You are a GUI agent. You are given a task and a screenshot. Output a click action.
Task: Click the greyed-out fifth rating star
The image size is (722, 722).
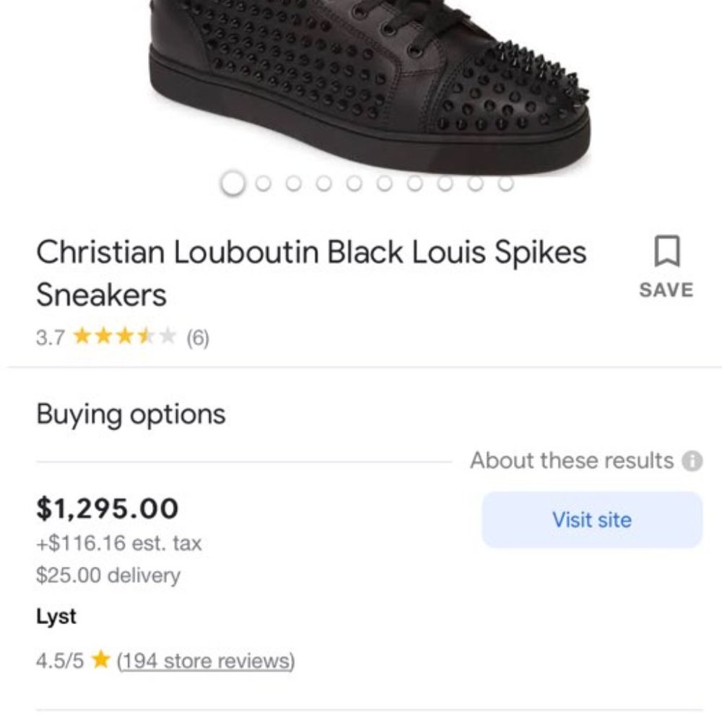[x=167, y=336]
